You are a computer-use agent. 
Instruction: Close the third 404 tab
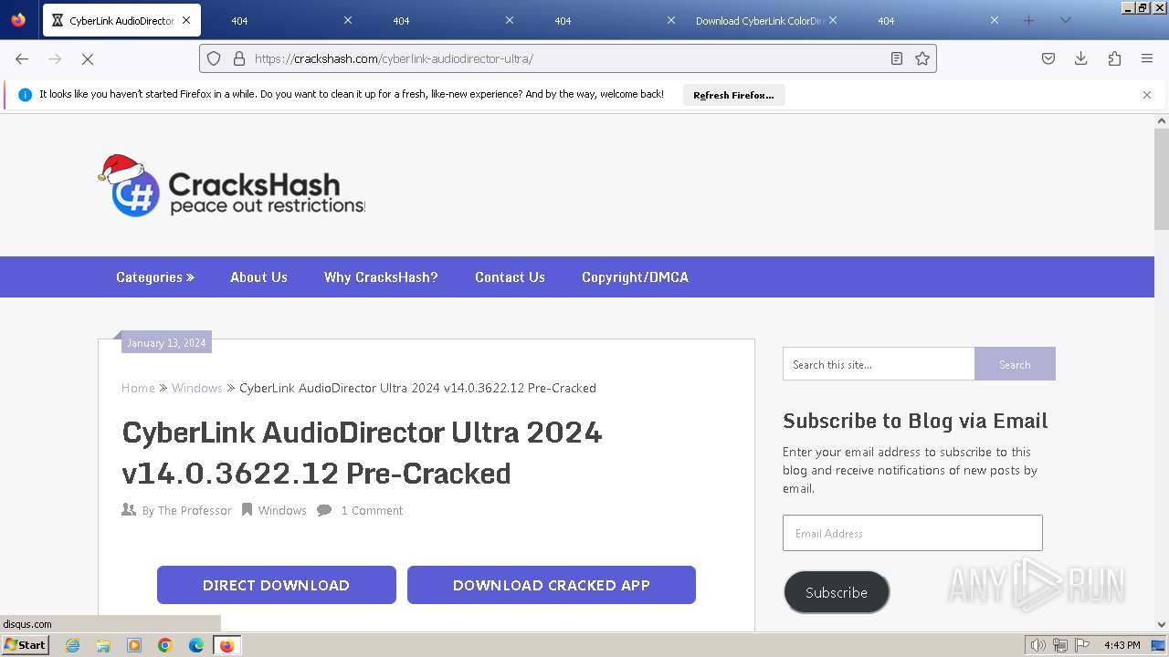point(671,20)
